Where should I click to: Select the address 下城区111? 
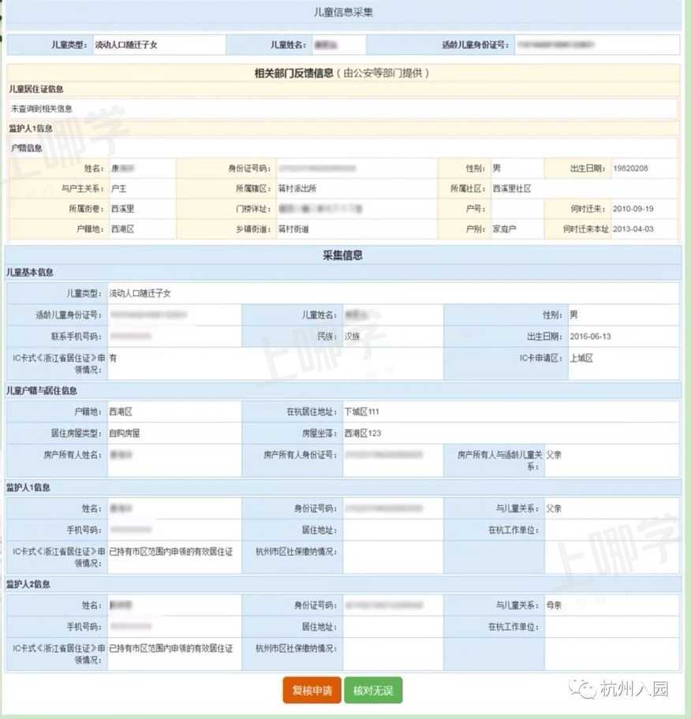coord(362,412)
